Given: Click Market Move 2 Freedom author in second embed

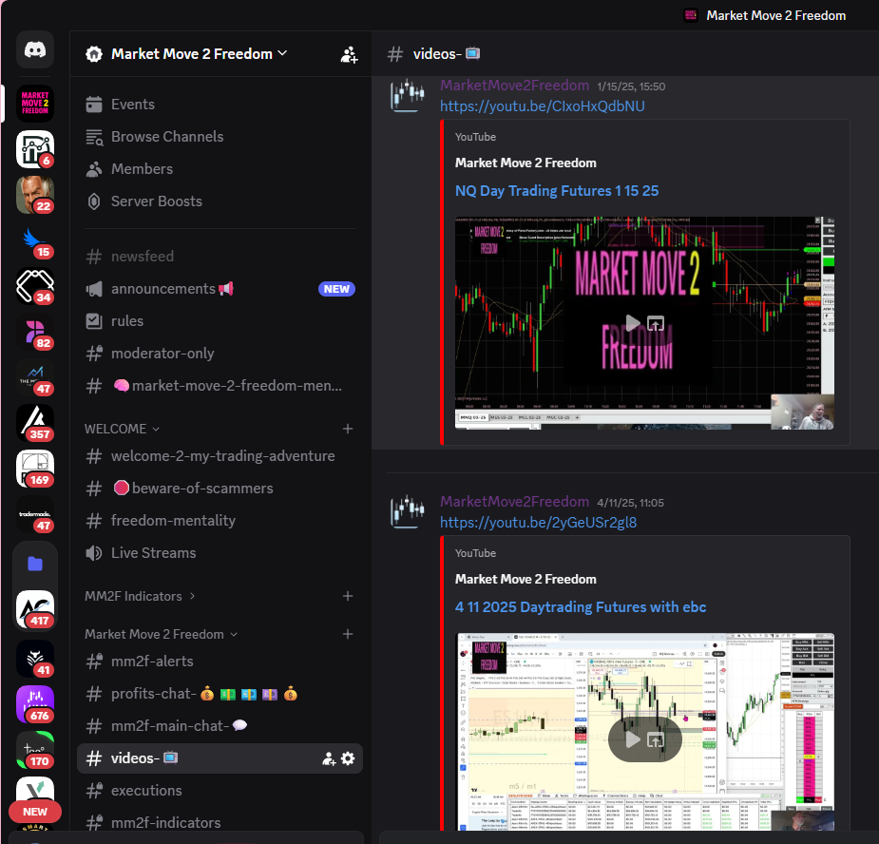Looking at the screenshot, I should click(x=525, y=580).
